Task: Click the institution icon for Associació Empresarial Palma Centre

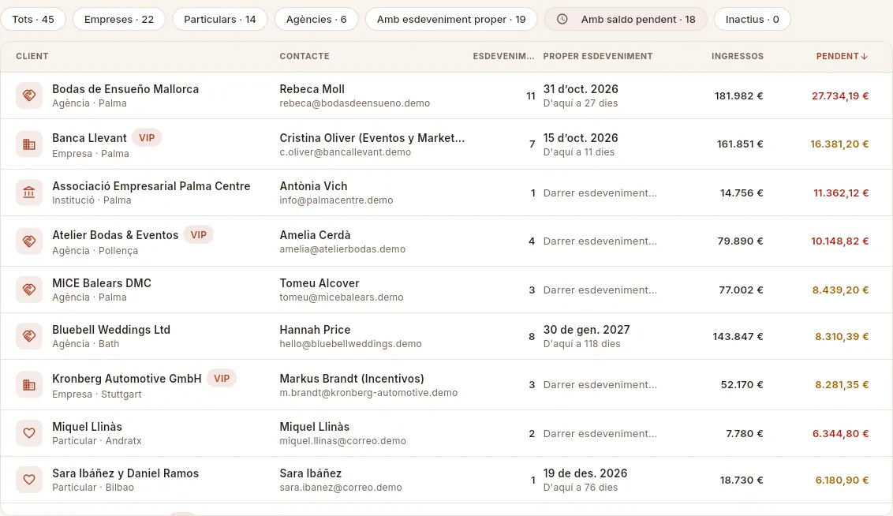Action: (x=29, y=193)
